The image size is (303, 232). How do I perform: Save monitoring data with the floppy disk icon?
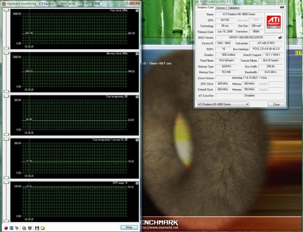point(37,228)
